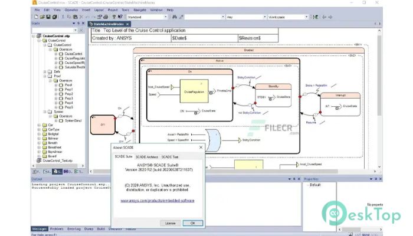
Task: Expand the CarType folder in tree
Action: click(x=40, y=130)
